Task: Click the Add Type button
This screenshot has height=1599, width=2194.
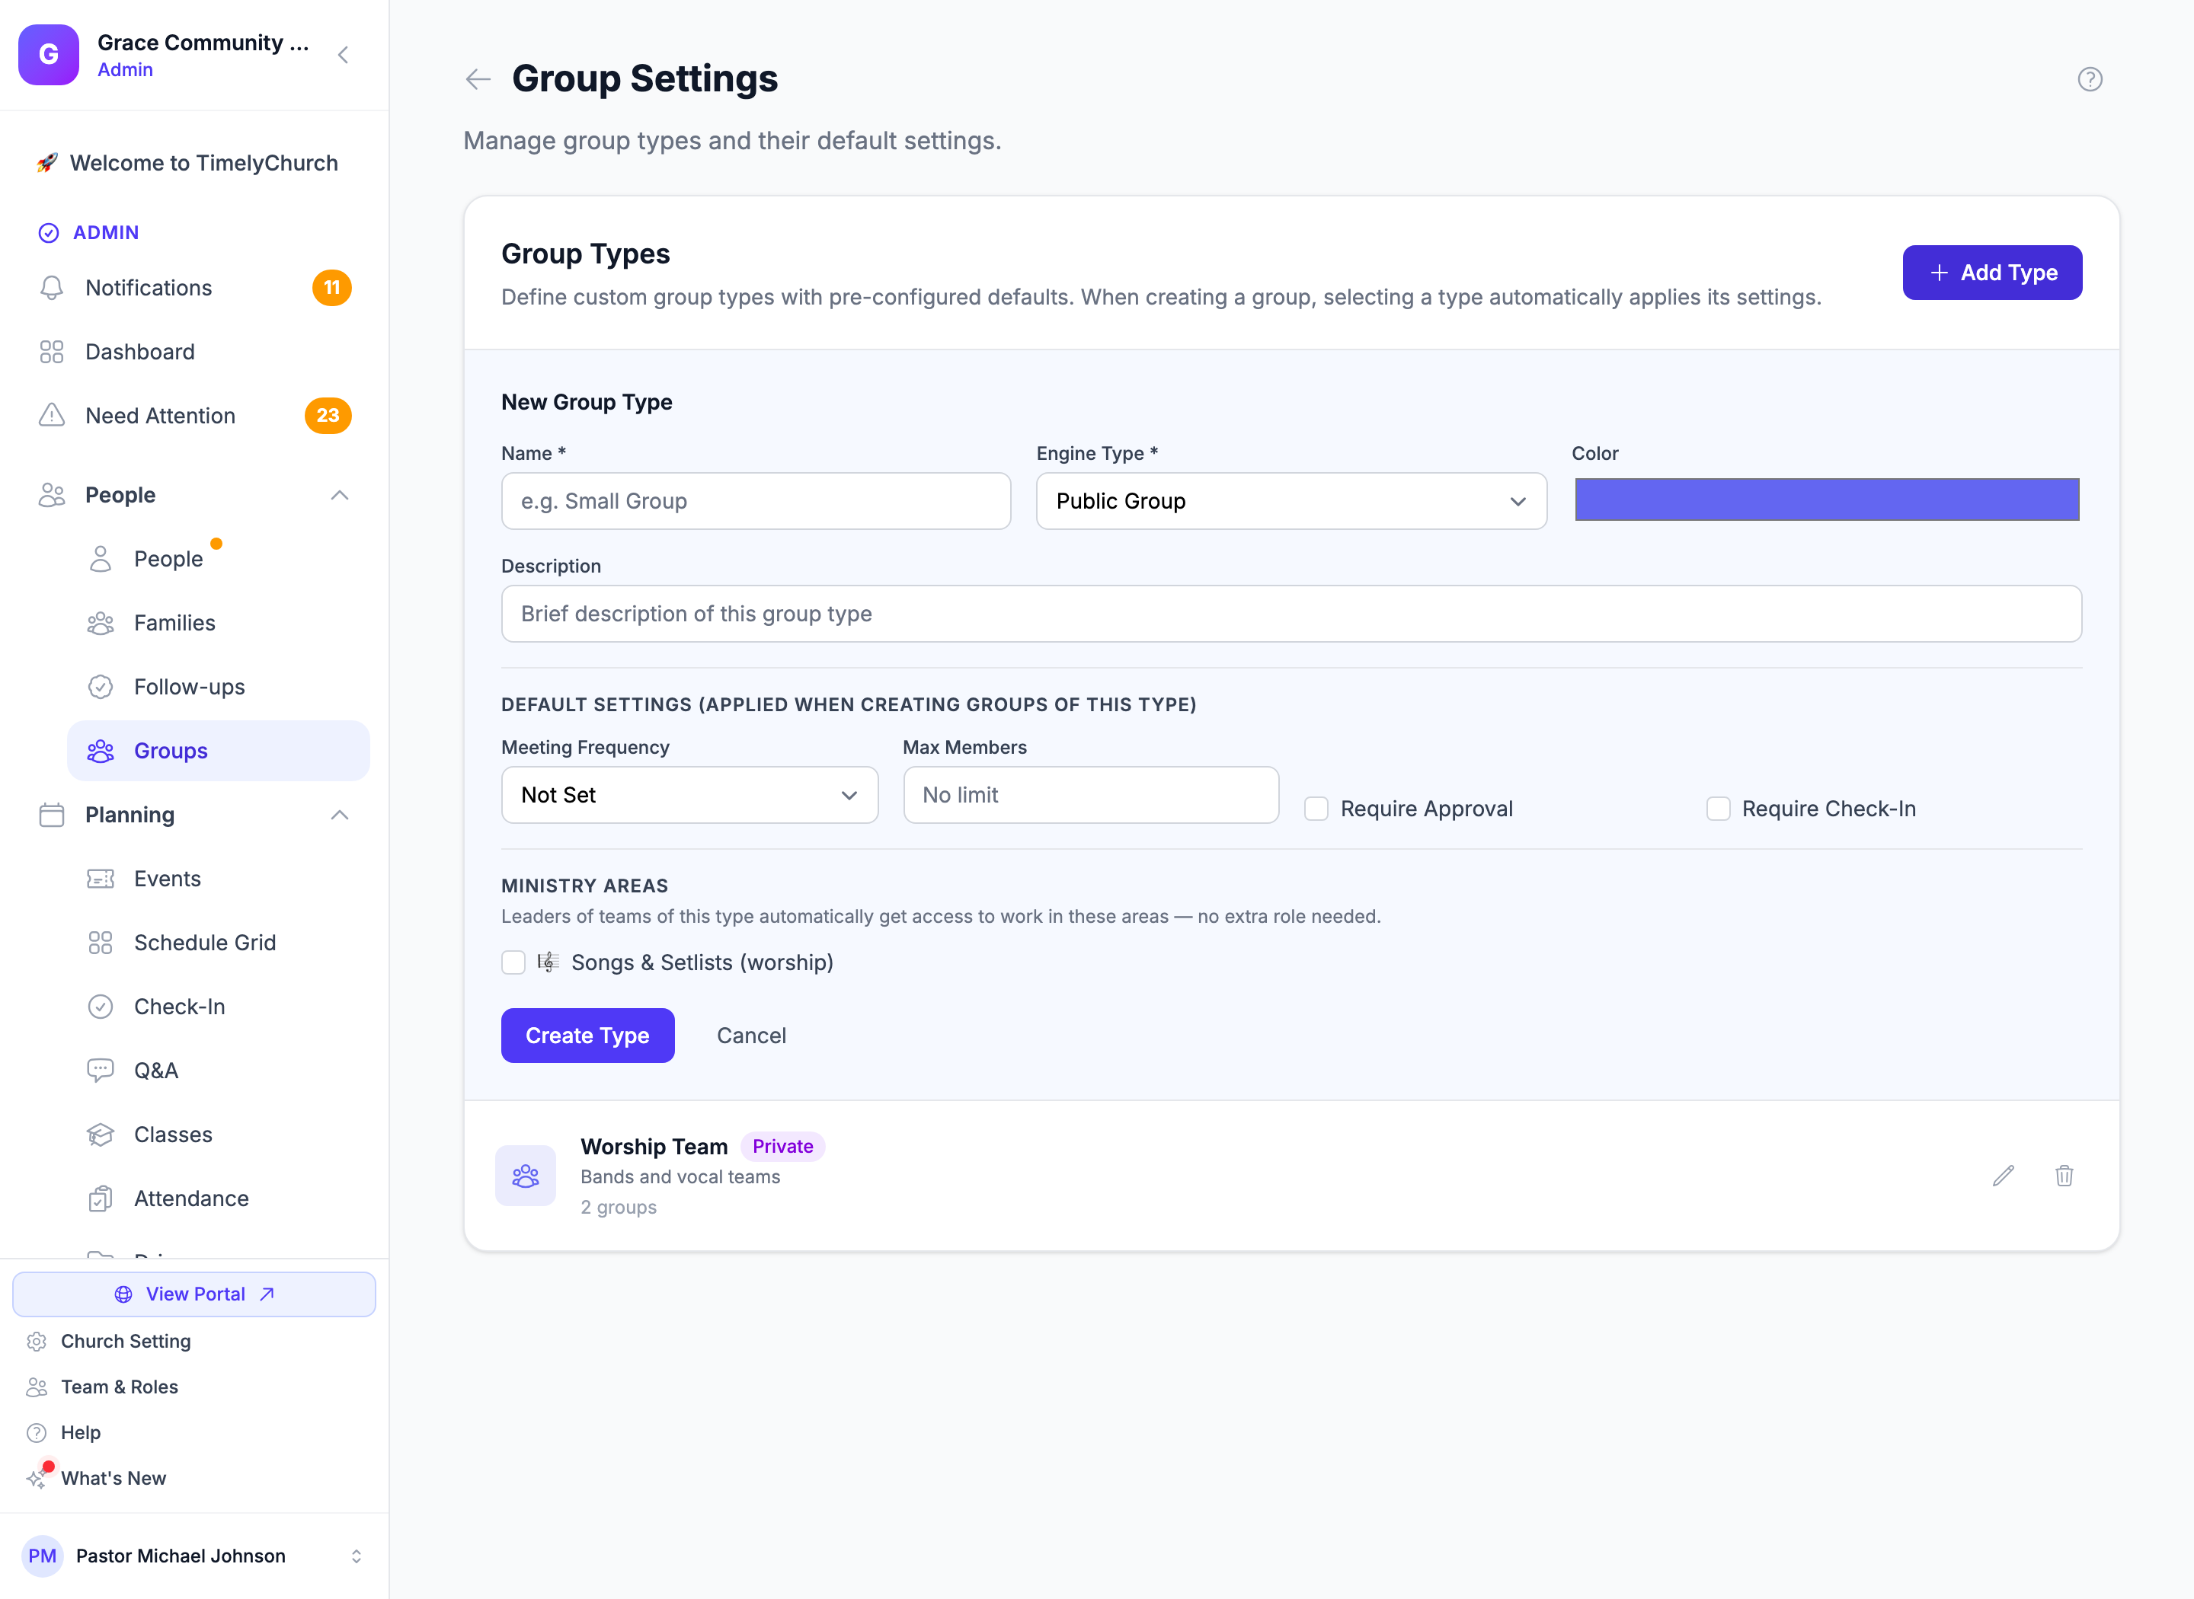Action: point(1991,273)
